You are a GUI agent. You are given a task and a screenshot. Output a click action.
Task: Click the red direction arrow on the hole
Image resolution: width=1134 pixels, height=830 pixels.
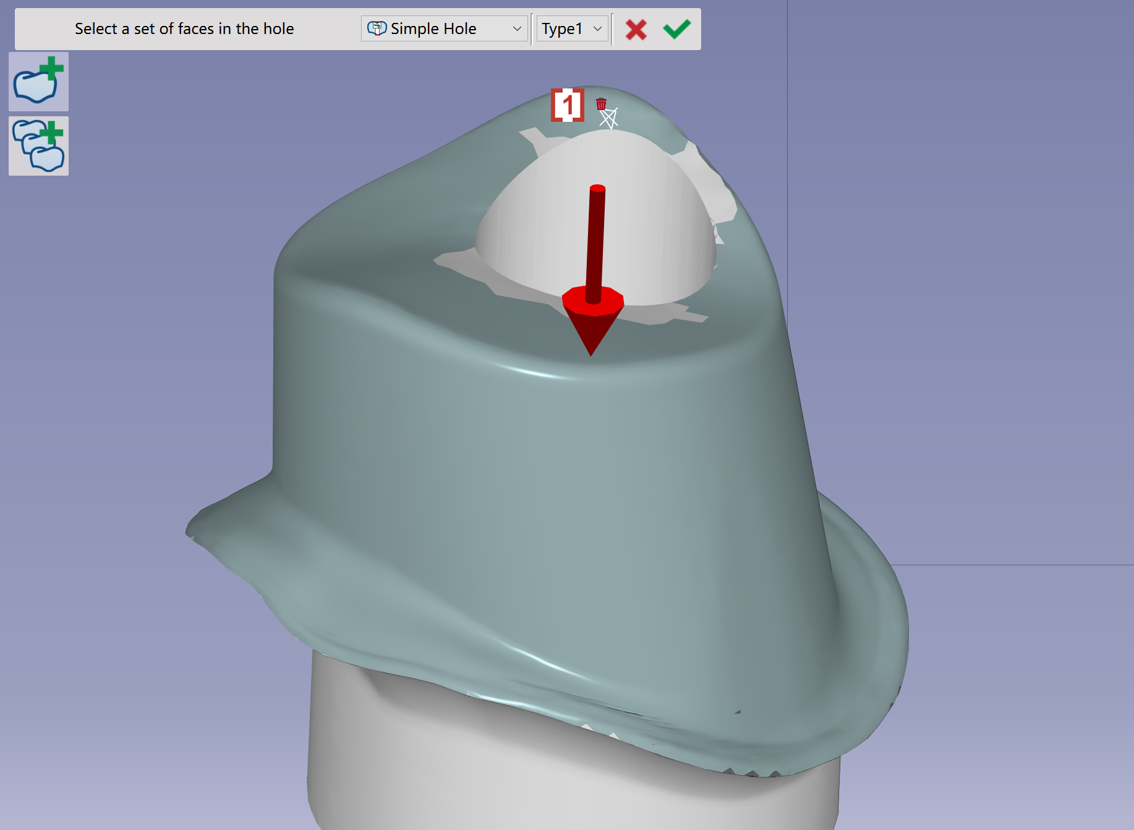593,270
